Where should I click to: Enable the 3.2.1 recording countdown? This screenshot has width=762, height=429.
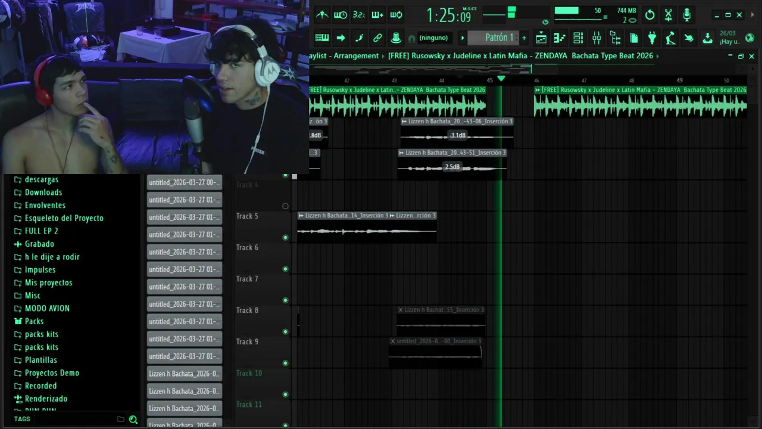[359, 15]
